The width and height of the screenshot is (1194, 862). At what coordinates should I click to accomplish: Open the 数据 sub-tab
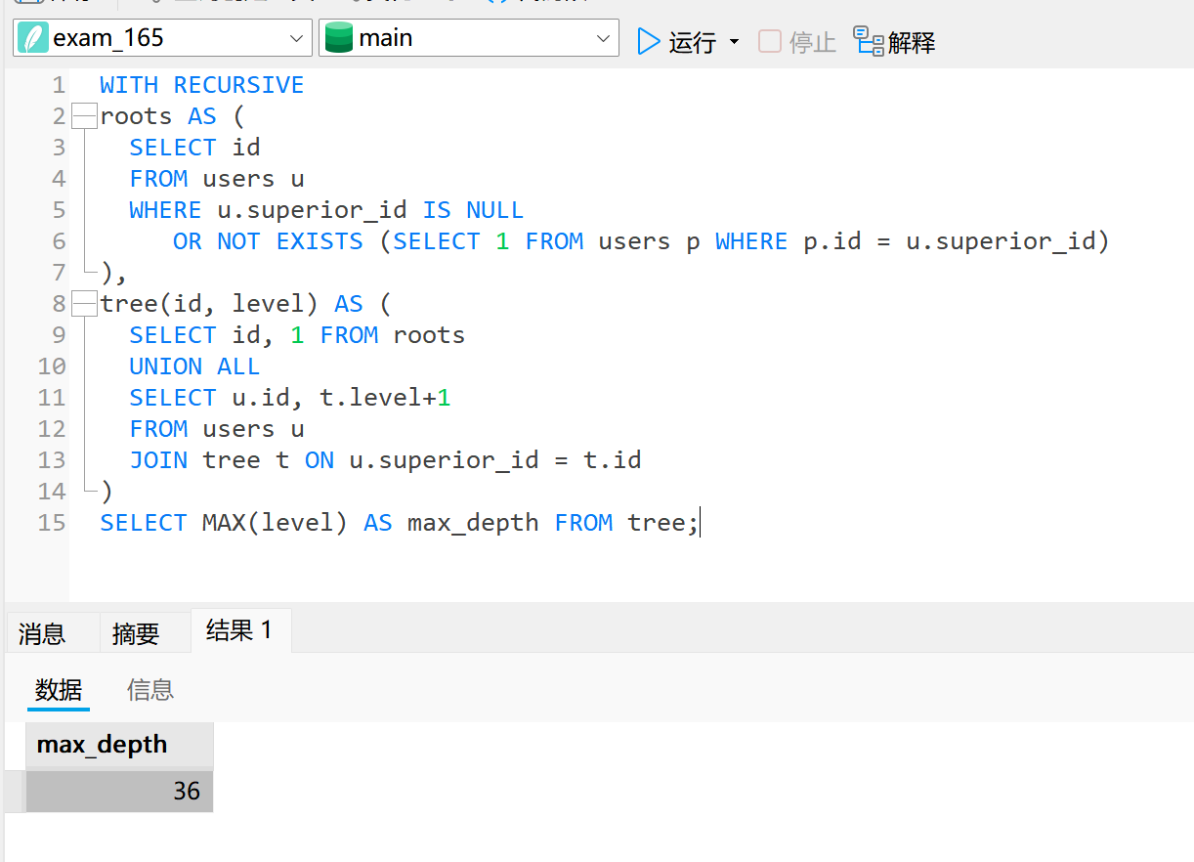click(x=59, y=690)
